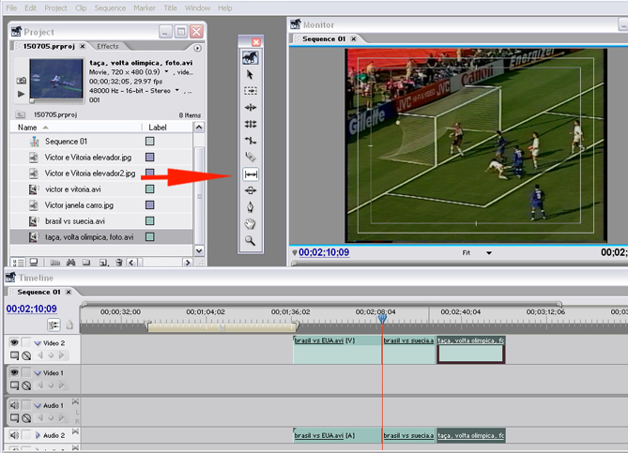The image size is (628, 453).
Task: Select the Razor tool
Action: [251, 157]
